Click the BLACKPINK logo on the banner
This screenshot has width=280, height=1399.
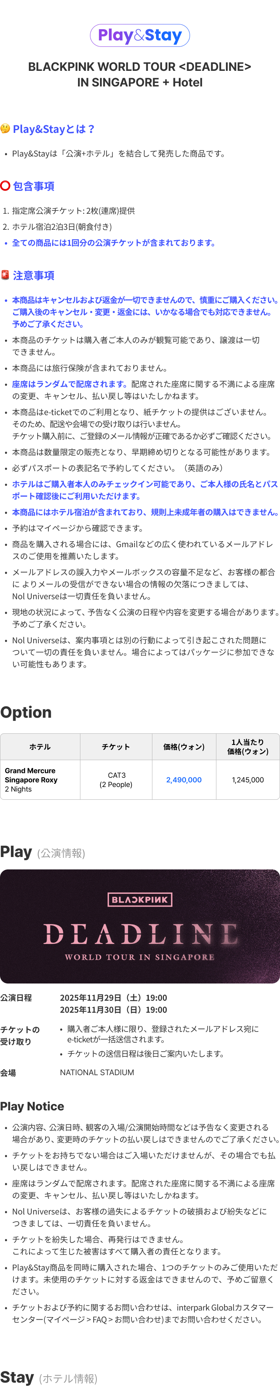140,900
